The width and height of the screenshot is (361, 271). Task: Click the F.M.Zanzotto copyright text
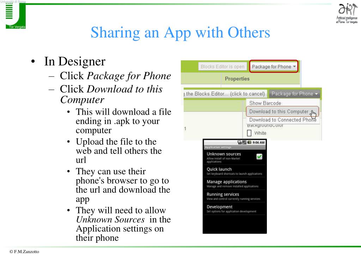24,252
